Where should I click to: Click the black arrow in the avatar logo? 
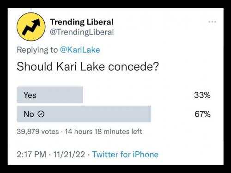[31, 26]
